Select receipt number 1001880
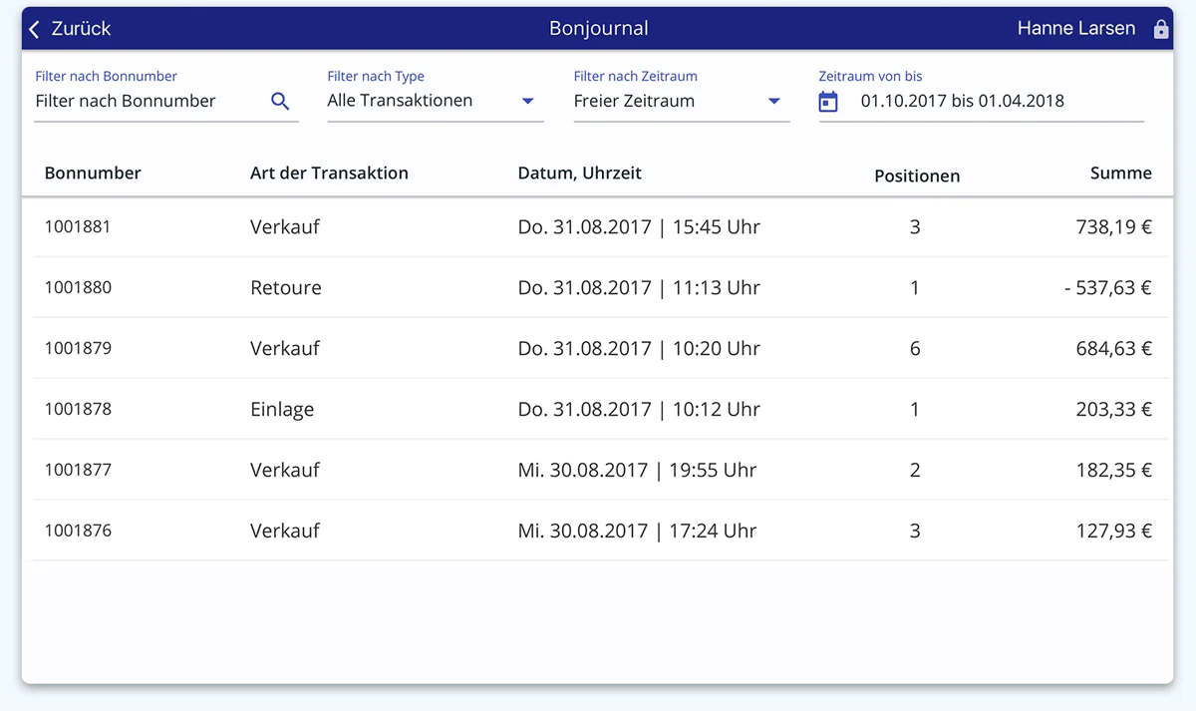 pos(78,287)
